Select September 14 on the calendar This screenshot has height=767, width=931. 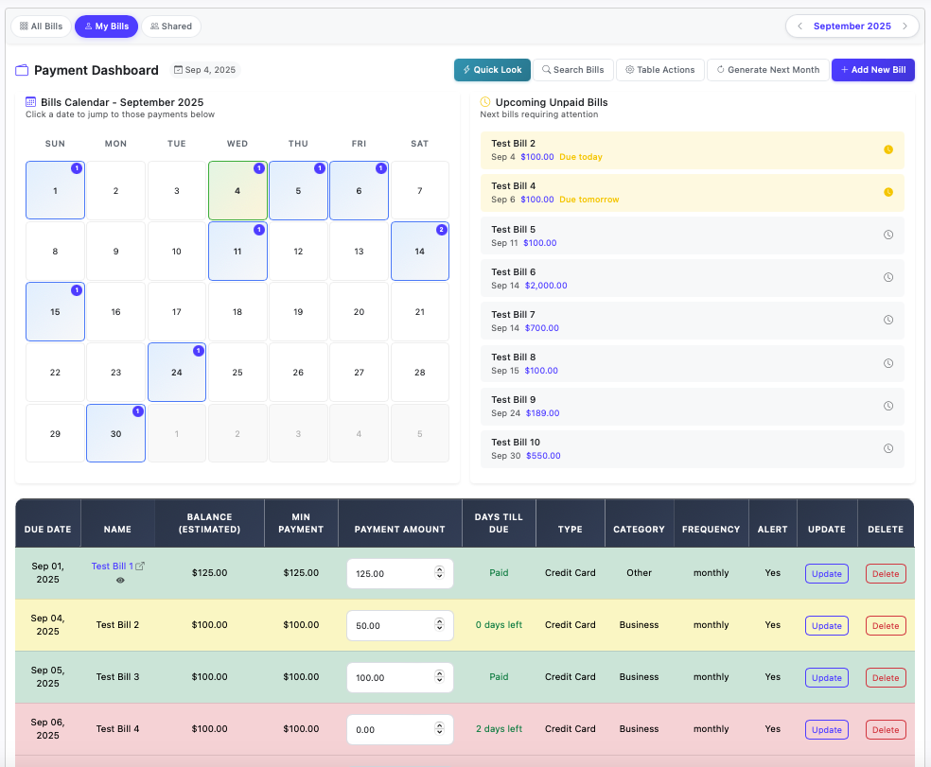click(x=419, y=252)
